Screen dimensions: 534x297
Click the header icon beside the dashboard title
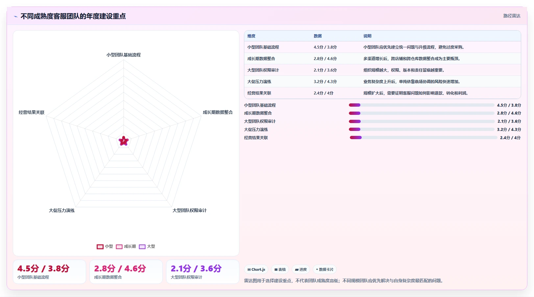(15, 16)
